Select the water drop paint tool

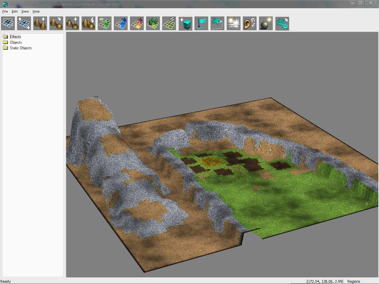coord(121,23)
